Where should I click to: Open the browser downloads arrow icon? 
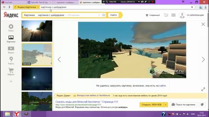pyautogui.click(x=206, y=7)
